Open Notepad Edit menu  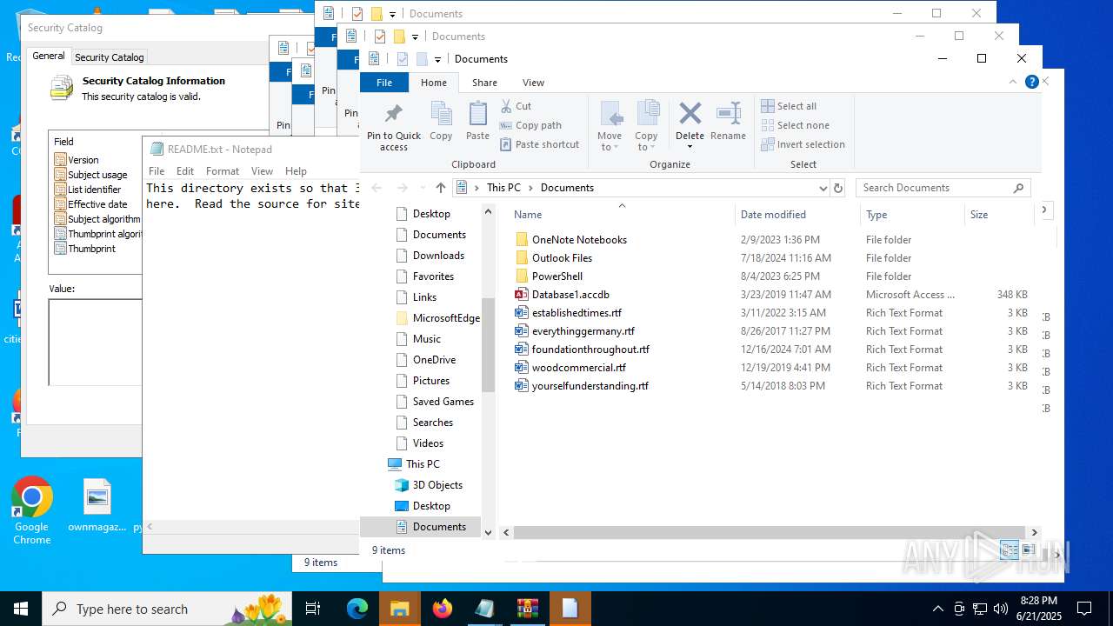tap(185, 171)
